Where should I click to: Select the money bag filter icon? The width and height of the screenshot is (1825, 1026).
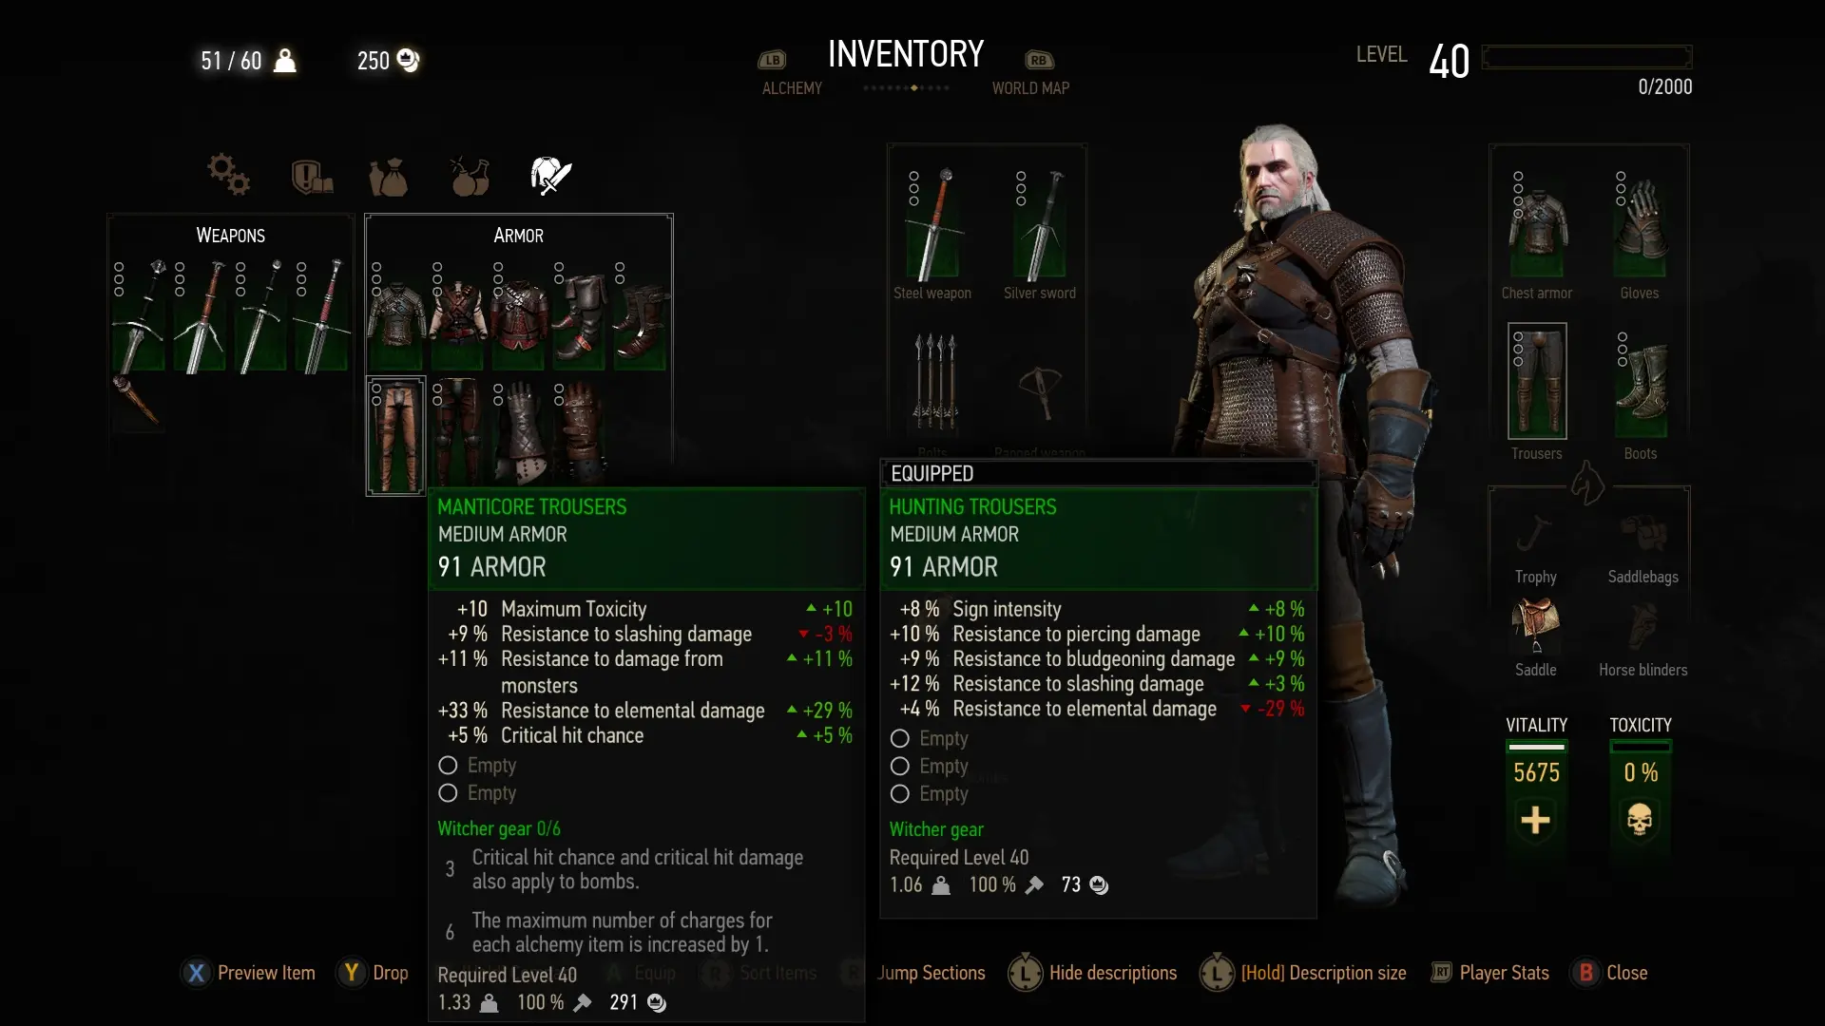(x=388, y=177)
